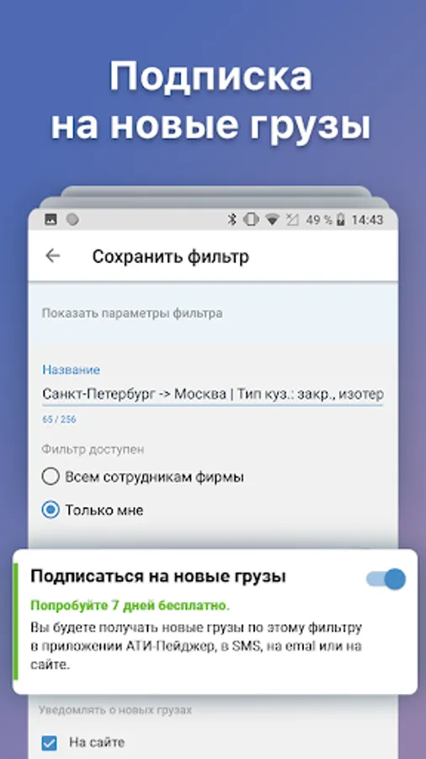
Task: Tap the Подписаться на новые грузы heading
Action: coord(158,576)
